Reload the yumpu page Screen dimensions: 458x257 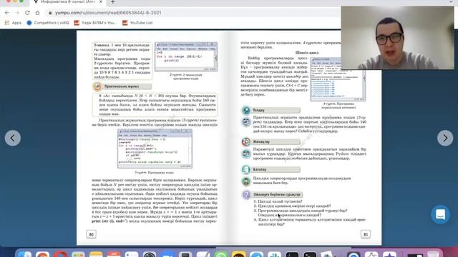pos(27,13)
